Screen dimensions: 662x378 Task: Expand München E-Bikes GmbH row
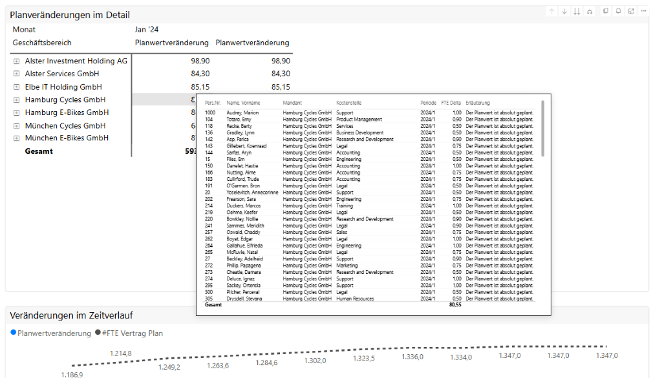click(x=16, y=138)
